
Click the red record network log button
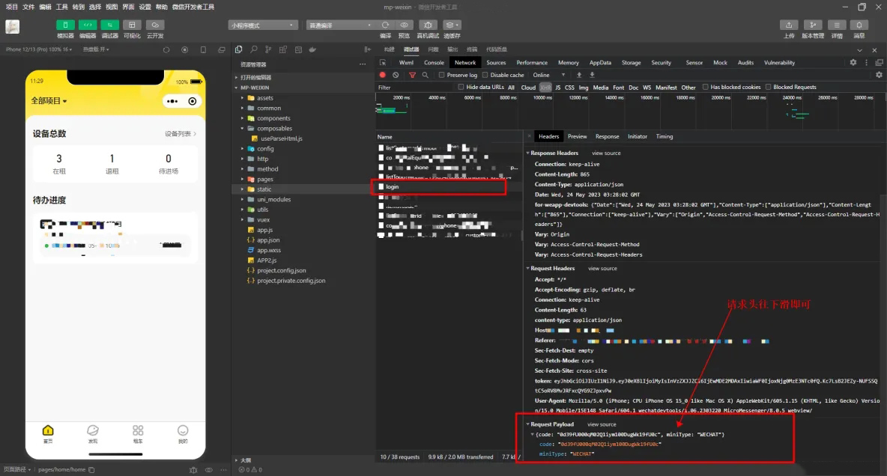[383, 75]
